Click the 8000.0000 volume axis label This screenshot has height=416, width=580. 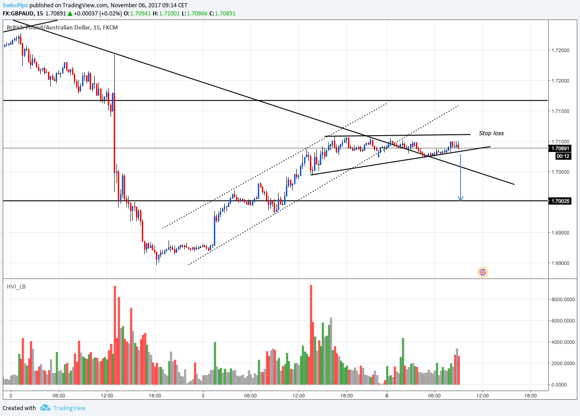click(x=563, y=299)
